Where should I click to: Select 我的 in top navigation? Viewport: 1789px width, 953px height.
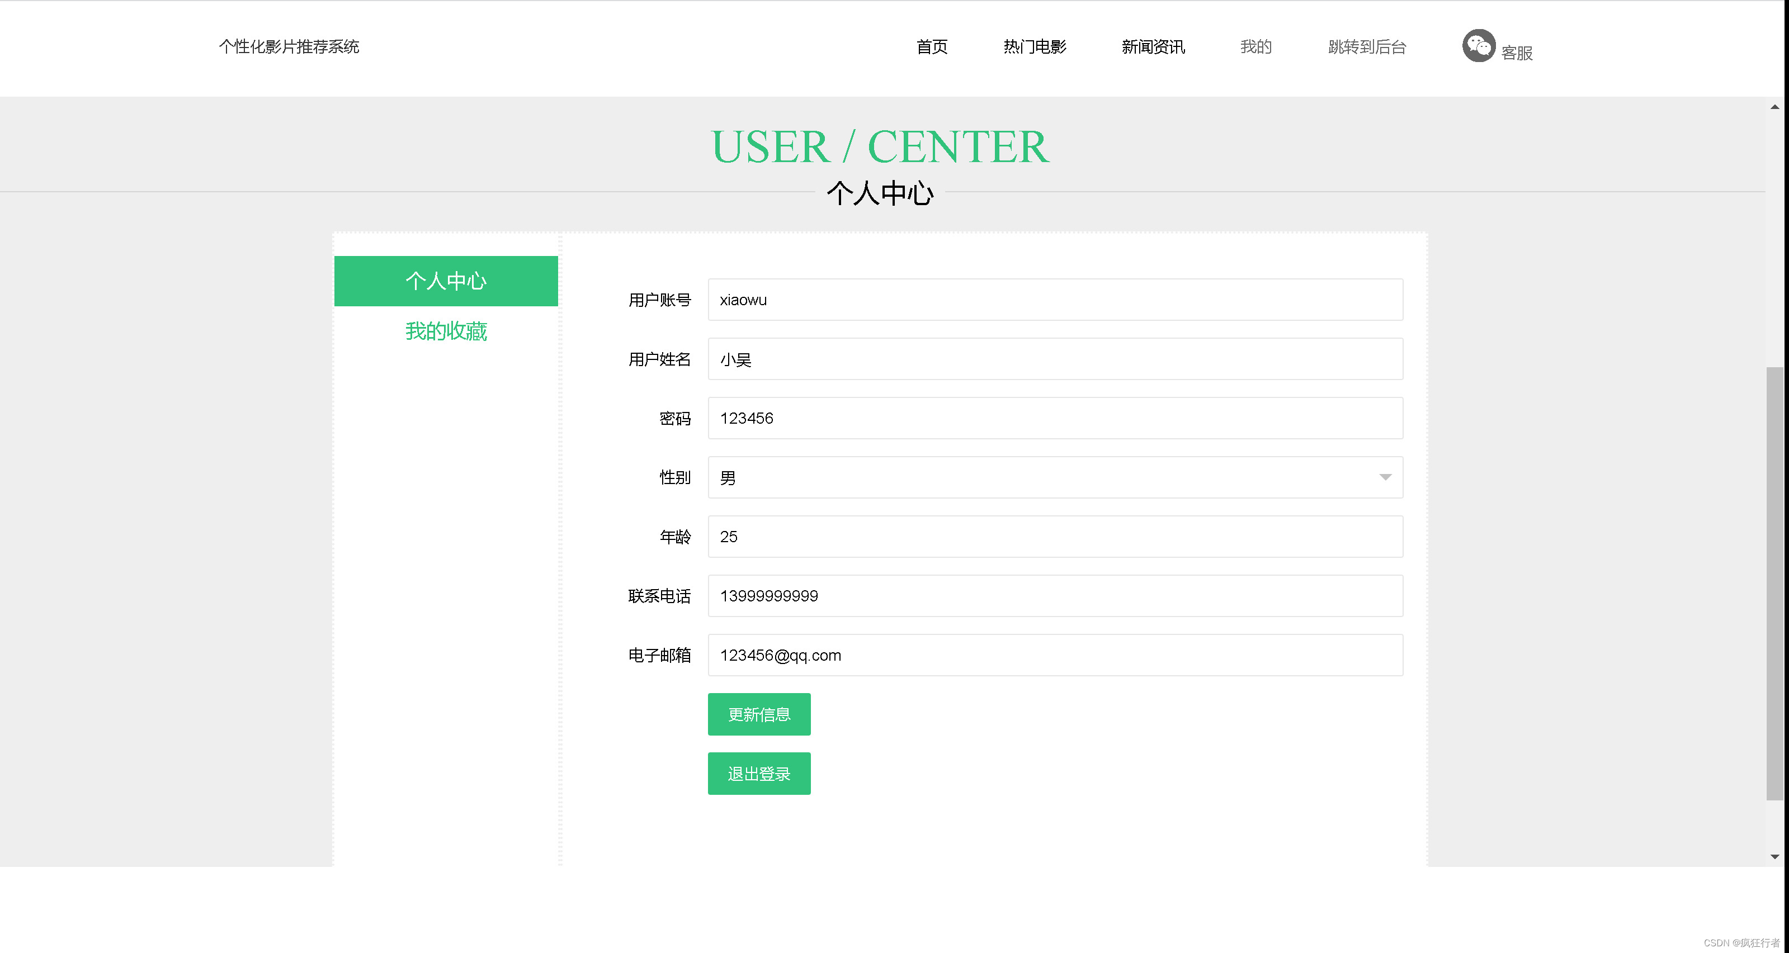(x=1255, y=46)
